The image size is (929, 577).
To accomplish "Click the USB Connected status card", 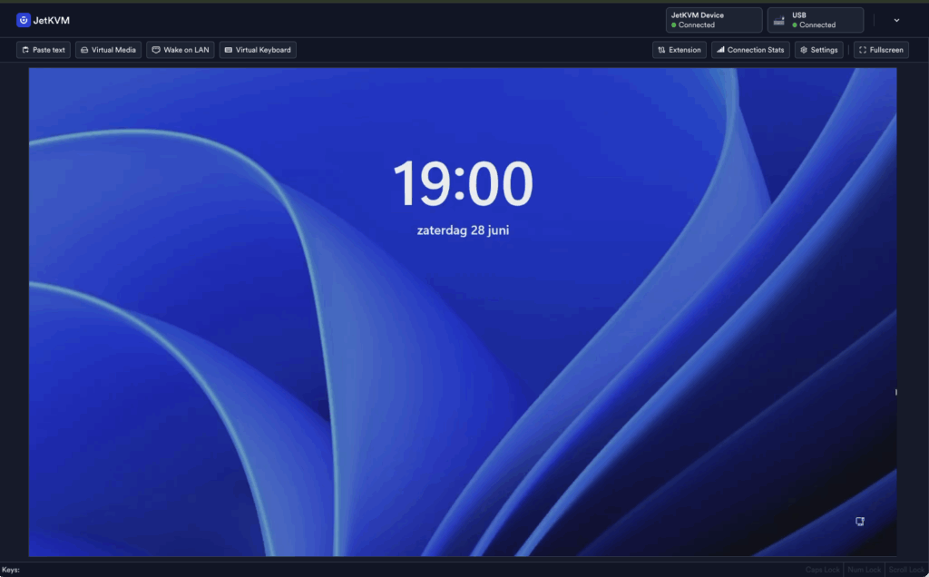I will pyautogui.click(x=815, y=20).
